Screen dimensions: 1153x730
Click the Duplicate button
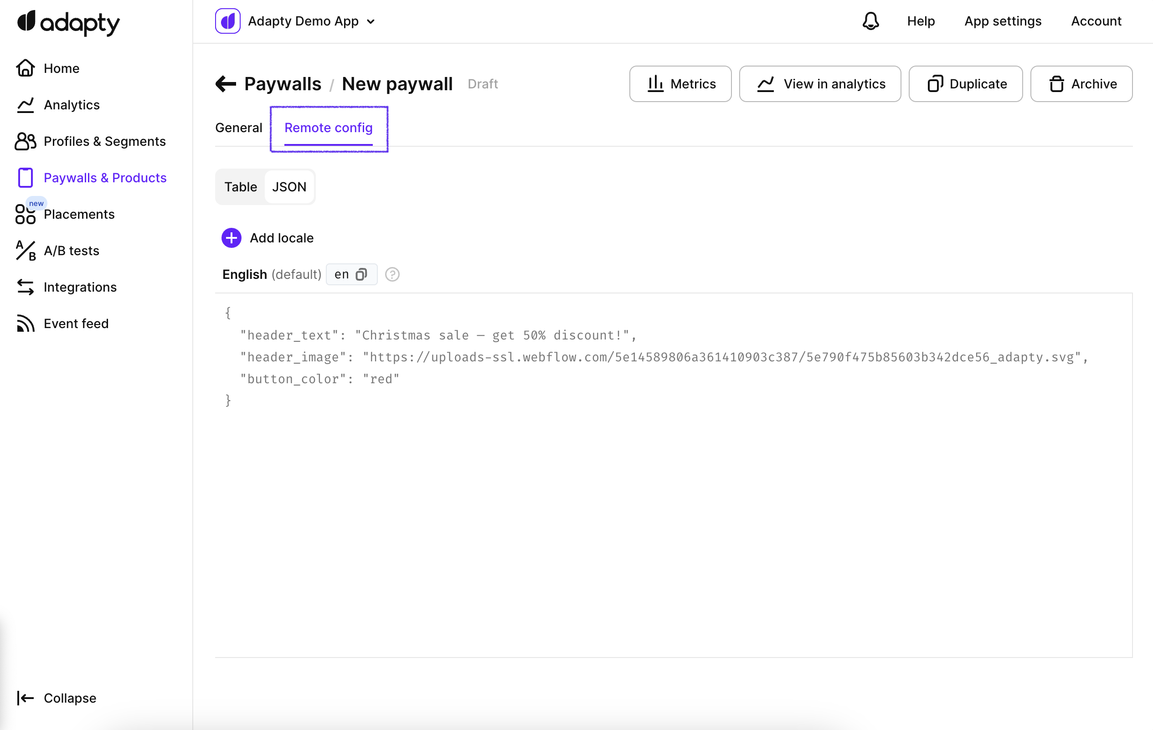tap(965, 84)
